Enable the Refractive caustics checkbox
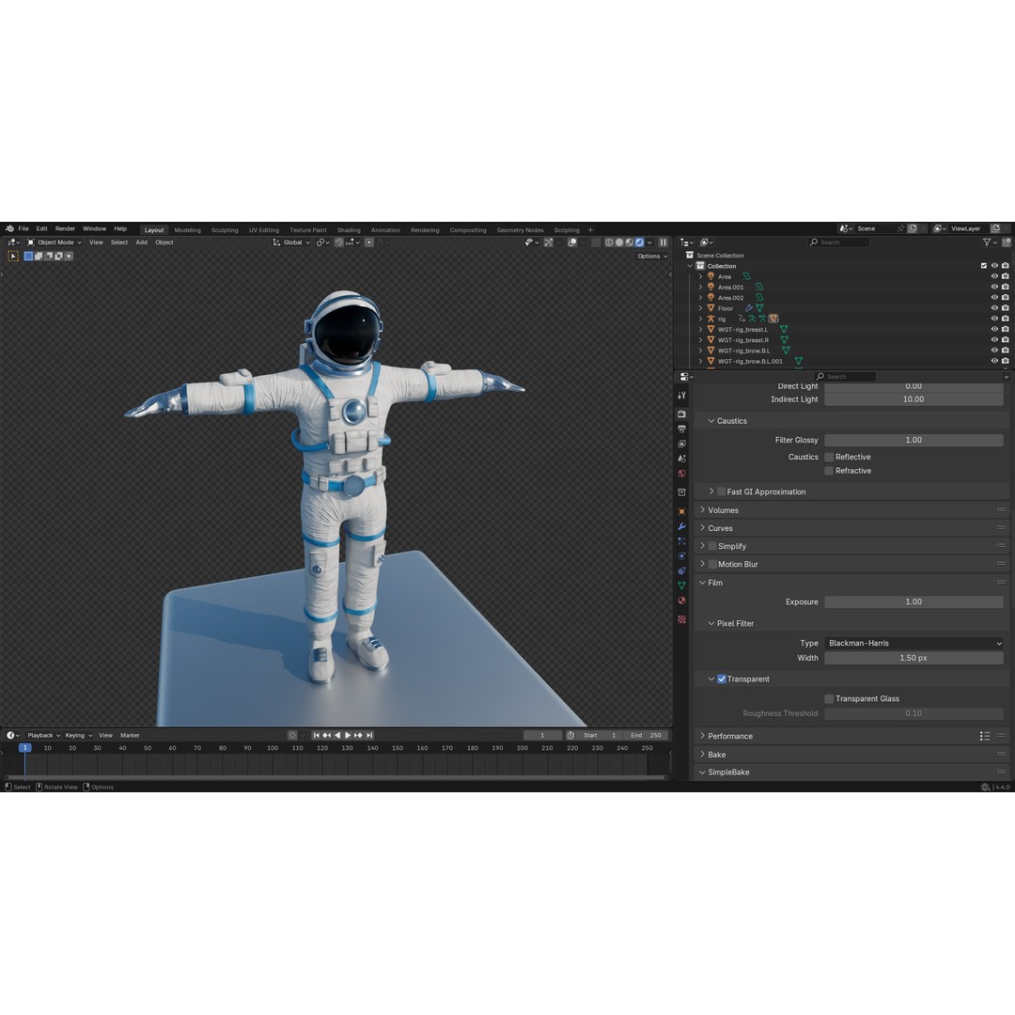The width and height of the screenshot is (1015, 1015). (828, 470)
